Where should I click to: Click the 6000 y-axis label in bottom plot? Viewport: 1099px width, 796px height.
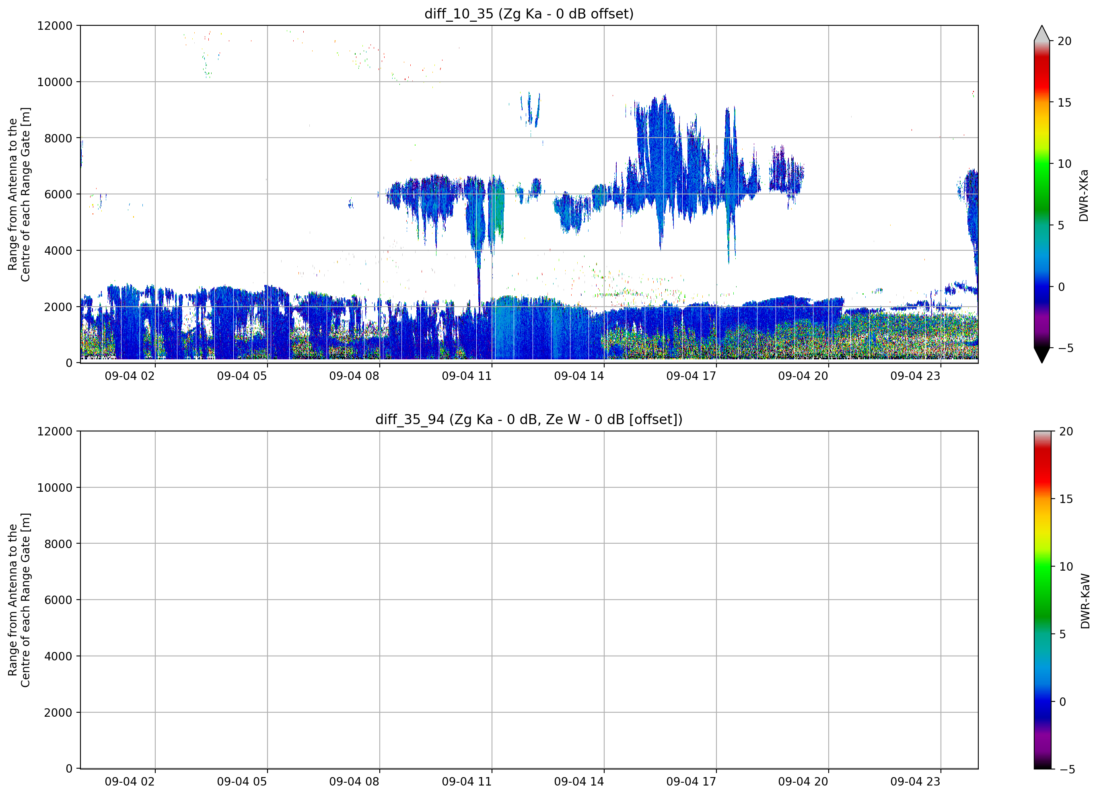coord(58,600)
